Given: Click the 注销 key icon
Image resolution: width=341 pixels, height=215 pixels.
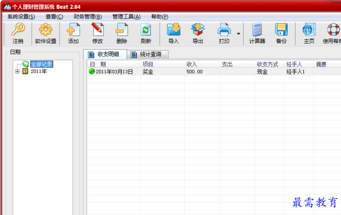Looking at the screenshot, I should [x=18, y=29].
